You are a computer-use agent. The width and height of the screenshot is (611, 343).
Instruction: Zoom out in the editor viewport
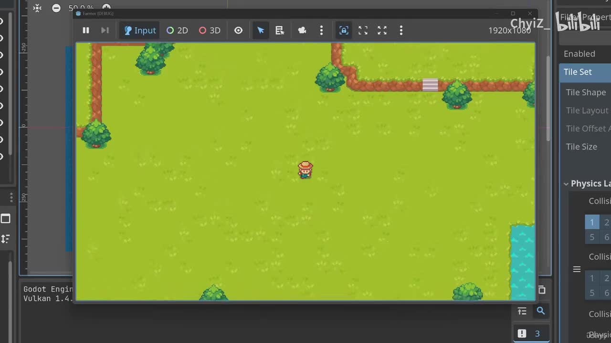[x=56, y=8]
